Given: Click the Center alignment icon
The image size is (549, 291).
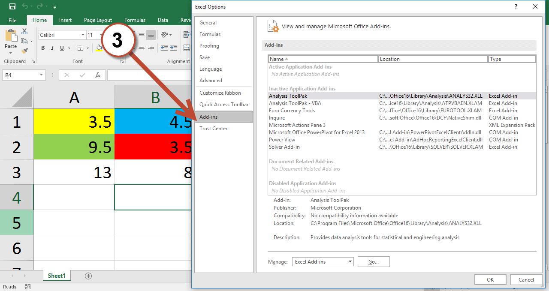Looking at the screenshot, I should pyautogui.click(x=141, y=48).
